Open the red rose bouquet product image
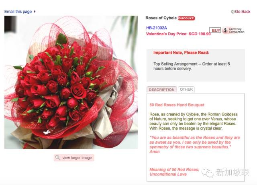The image size is (257, 185). [71, 82]
